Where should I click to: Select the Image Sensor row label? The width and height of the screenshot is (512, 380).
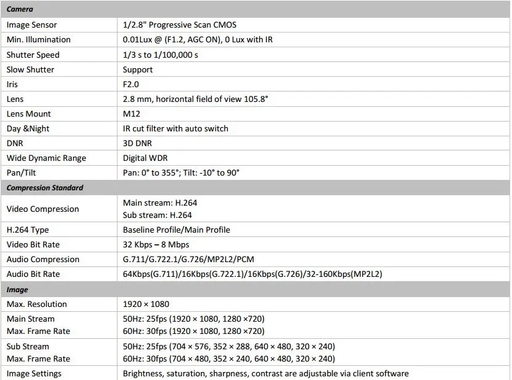click(31, 25)
